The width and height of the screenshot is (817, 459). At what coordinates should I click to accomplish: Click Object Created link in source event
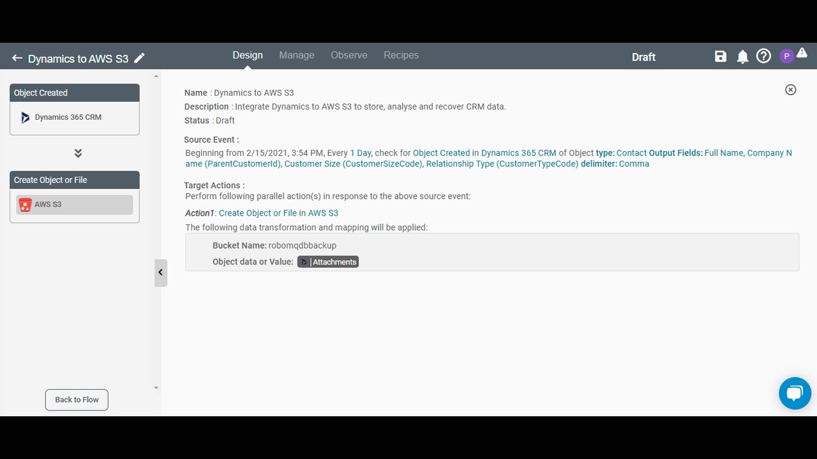[441, 153]
